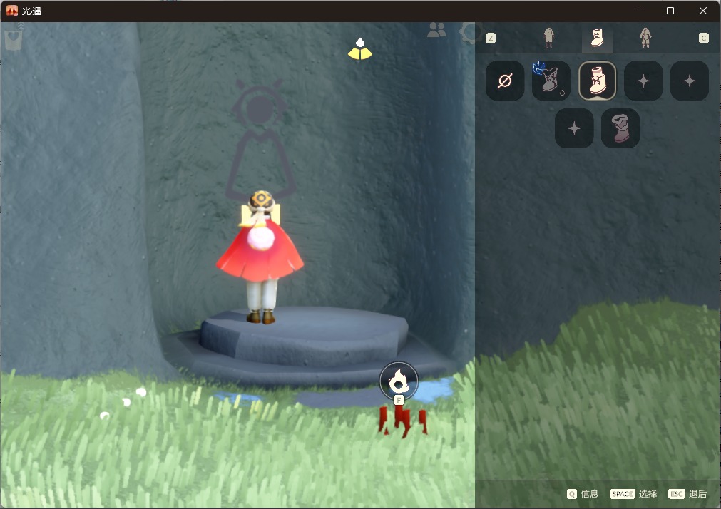Choose the dark boots with sparkle badge

pos(551,81)
